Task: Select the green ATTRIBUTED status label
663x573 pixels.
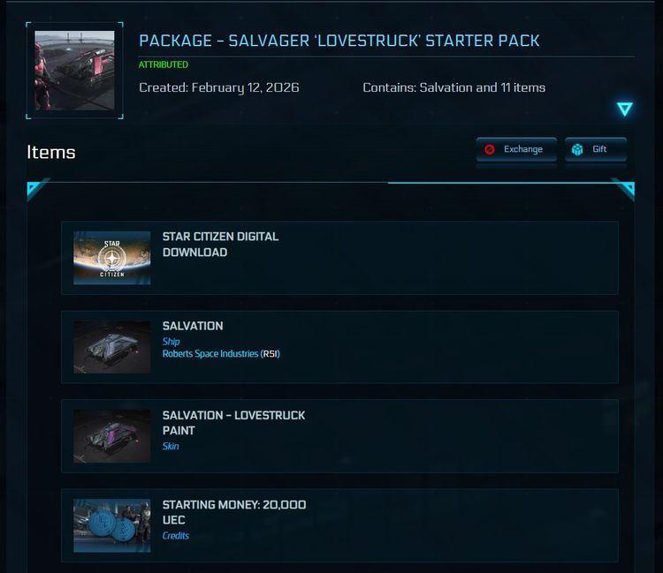Action: pyautogui.click(x=164, y=64)
